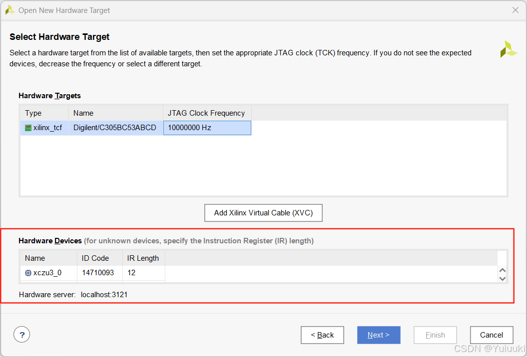Click the scroll down arrow beside Hardware Devices
Image resolution: width=527 pixels, height=357 pixels.
click(x=502, y=279)
